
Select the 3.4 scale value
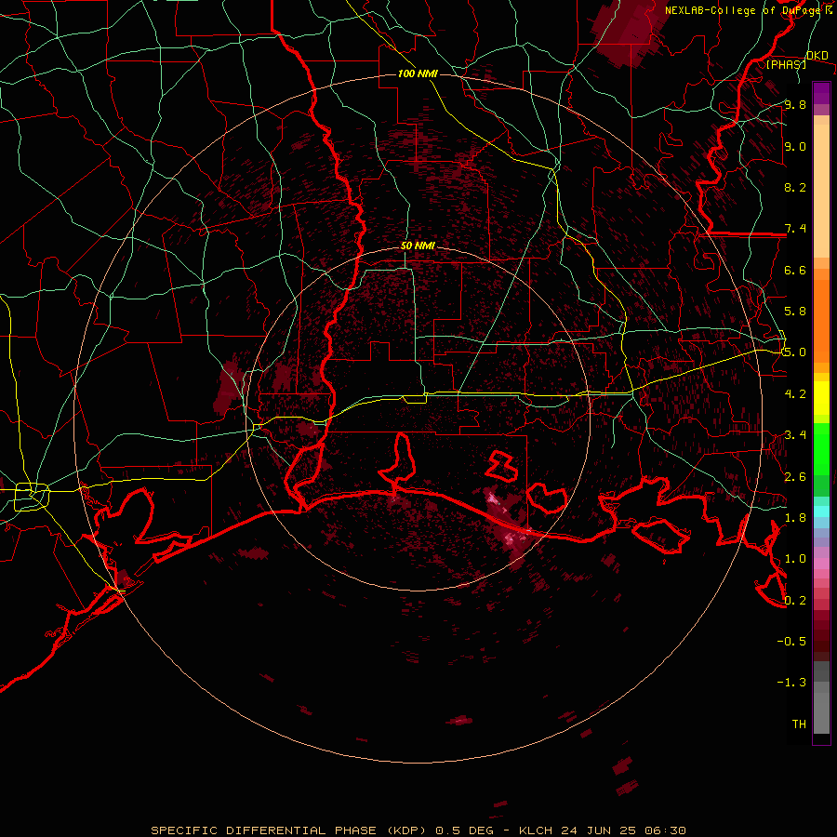pos(795,435)
